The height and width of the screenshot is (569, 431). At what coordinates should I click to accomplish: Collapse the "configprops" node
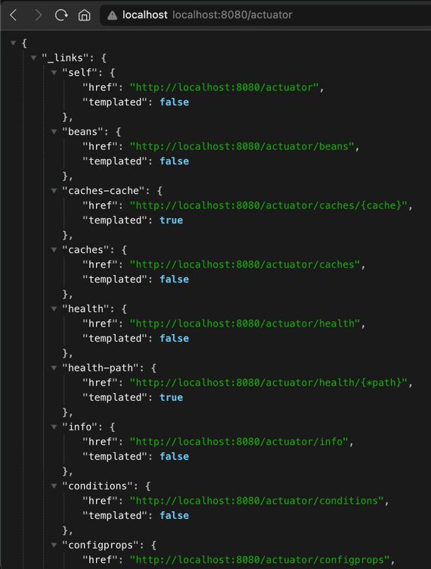[54, 545]
